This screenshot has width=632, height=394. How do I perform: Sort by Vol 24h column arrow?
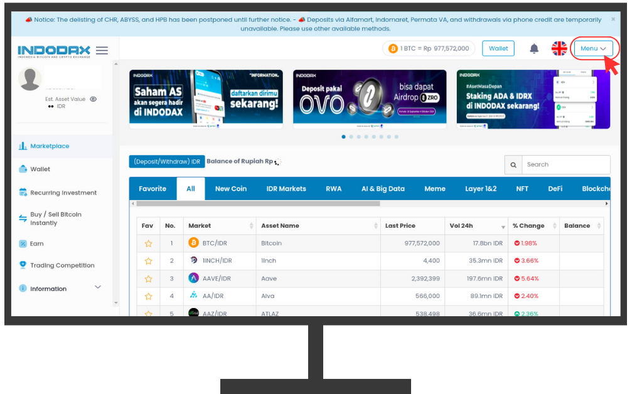(503, 227)
